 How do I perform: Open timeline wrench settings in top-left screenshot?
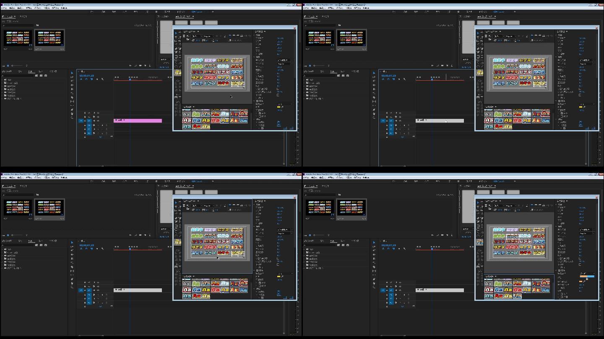click(102, 79)
